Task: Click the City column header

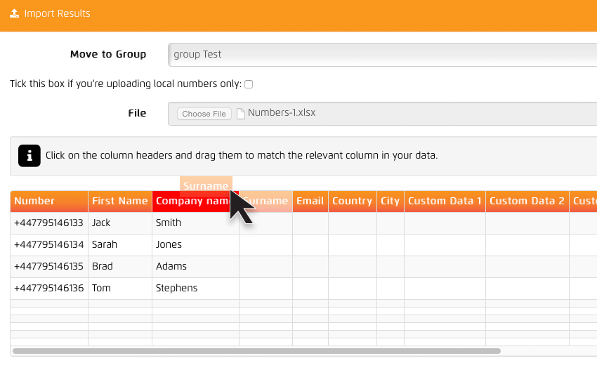Action: pyautogui.click(x=390, y=201)
